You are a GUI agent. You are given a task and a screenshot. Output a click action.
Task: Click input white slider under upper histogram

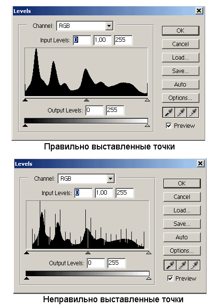pos(147,100)
